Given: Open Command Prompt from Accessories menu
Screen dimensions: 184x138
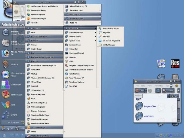Looking at the screenshot, I should click(80, 53).
